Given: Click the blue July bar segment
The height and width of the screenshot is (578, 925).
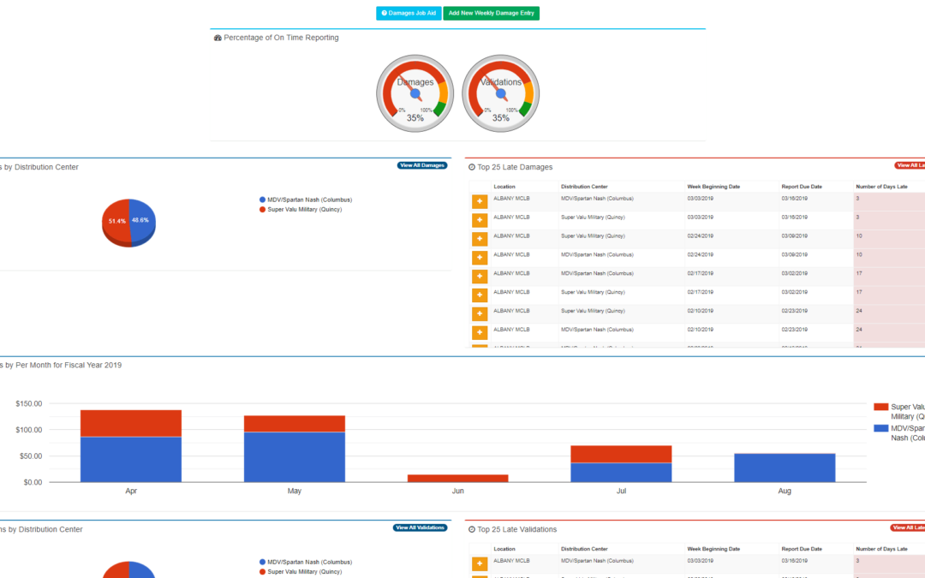Looking at the screenshot, I should pos(621,473).
